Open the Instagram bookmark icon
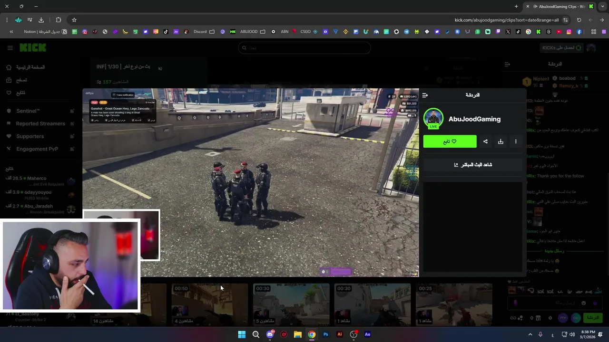Image resolution: width=609 pixels, height=342 pixels. point(569,32)
